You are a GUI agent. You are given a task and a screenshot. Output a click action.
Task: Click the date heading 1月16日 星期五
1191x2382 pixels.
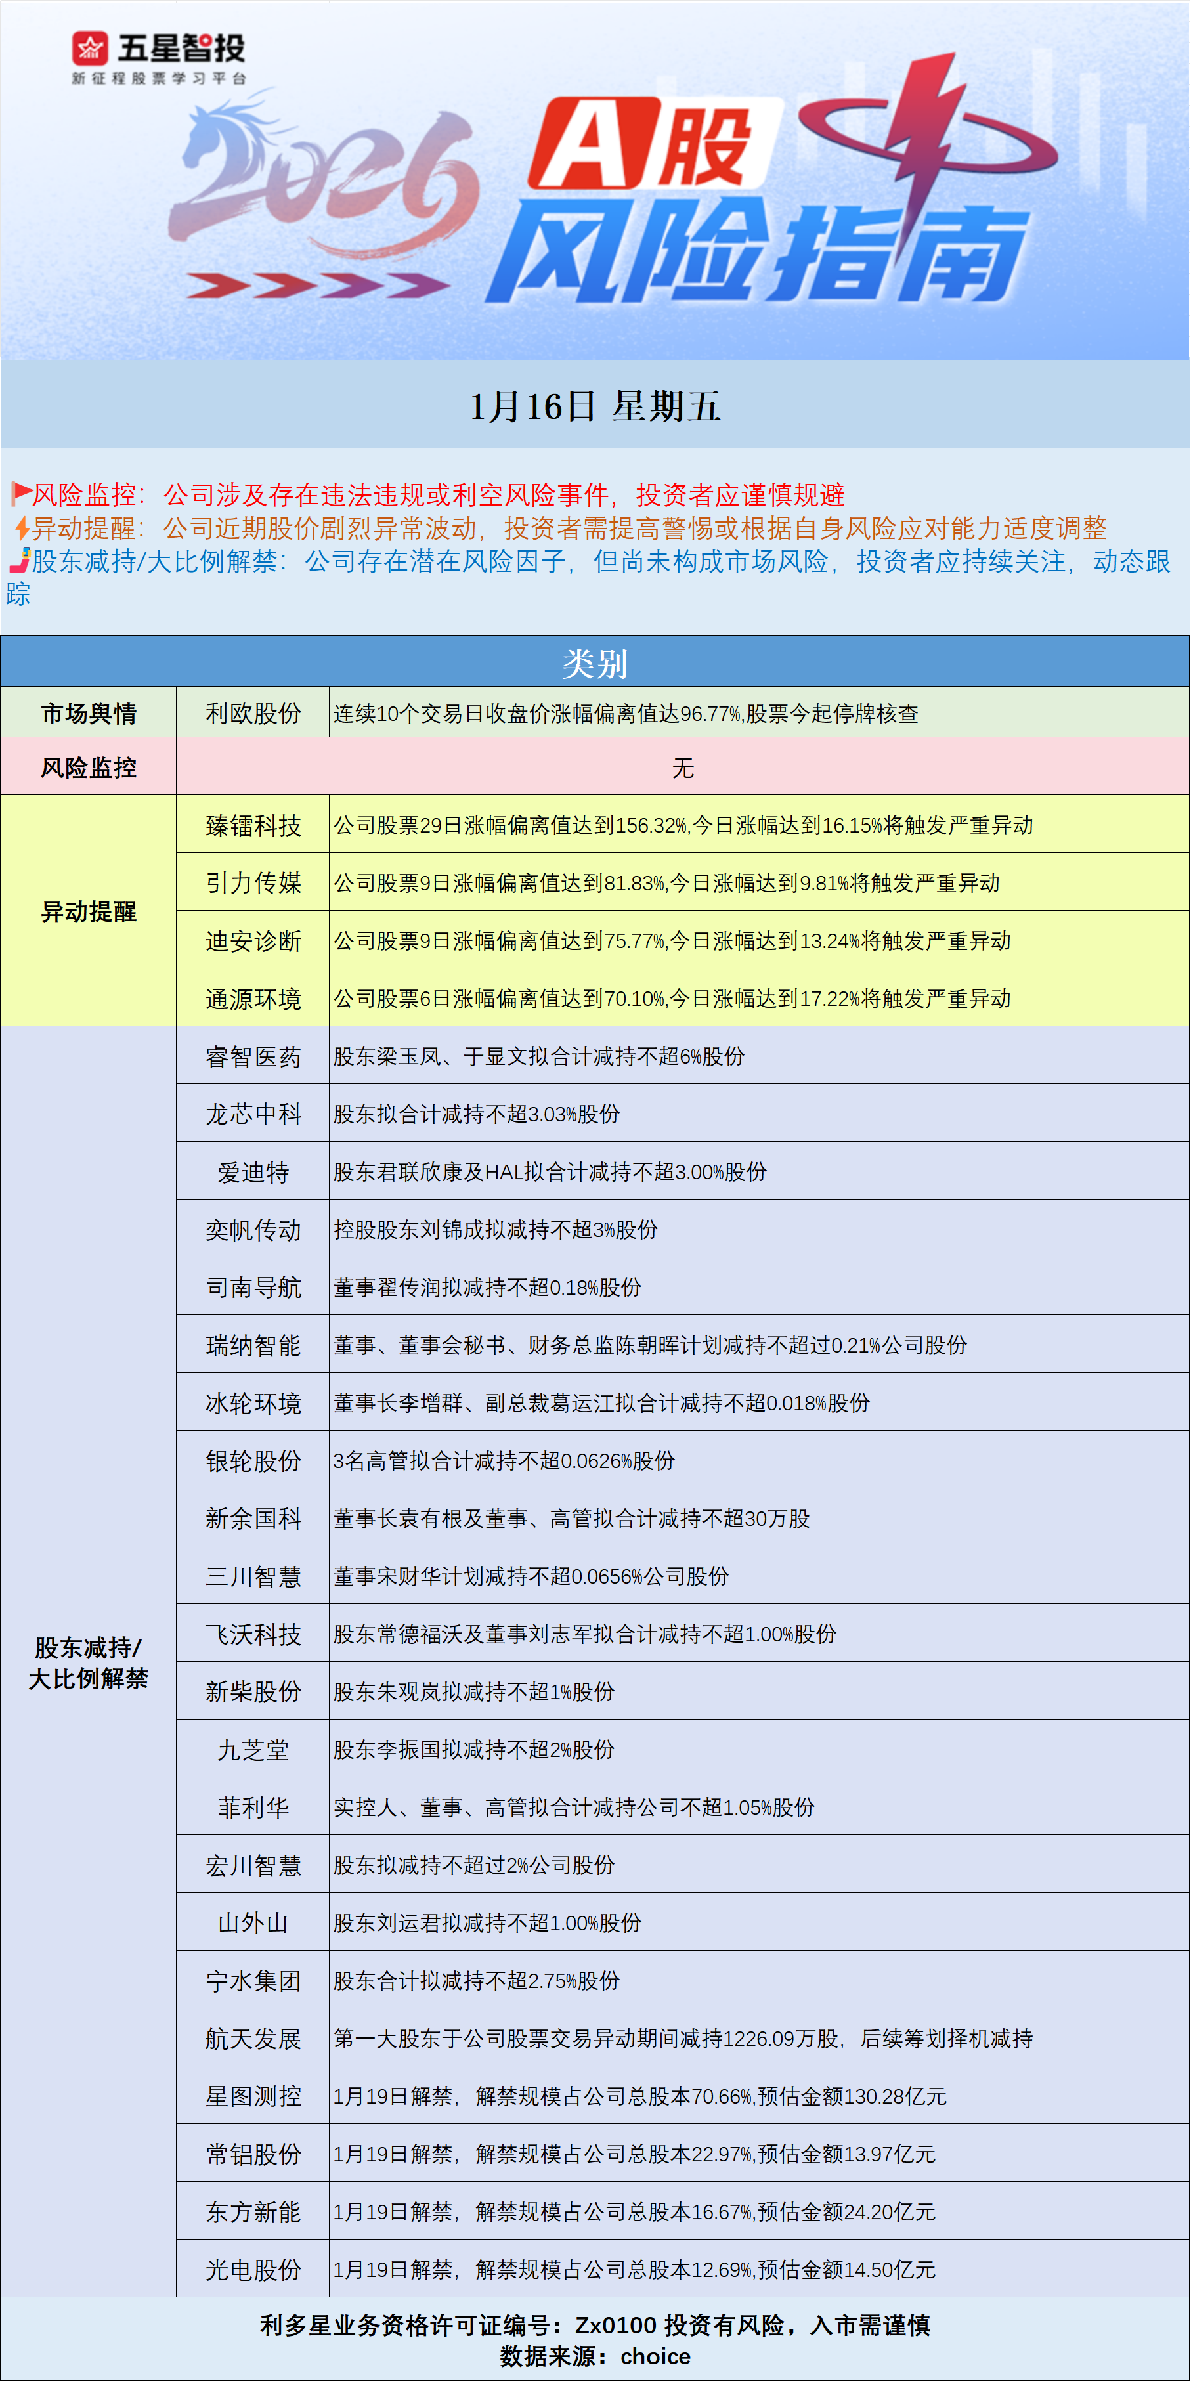(x=595, y=406)
